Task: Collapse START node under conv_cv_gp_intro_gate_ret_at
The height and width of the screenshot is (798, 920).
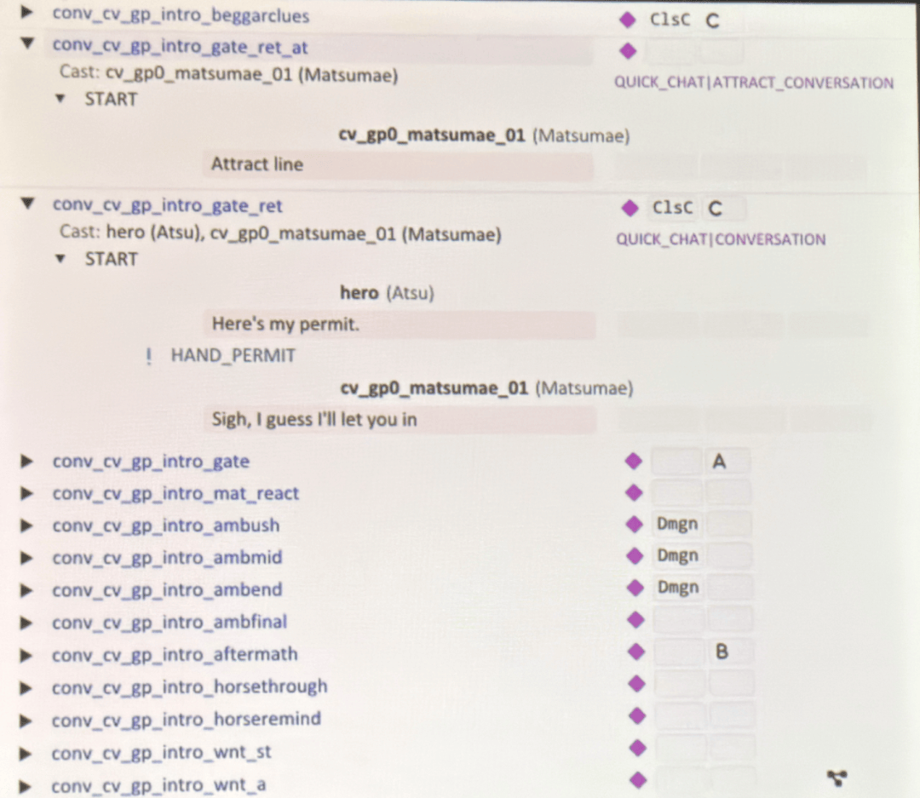Action: tap(60, 99)
